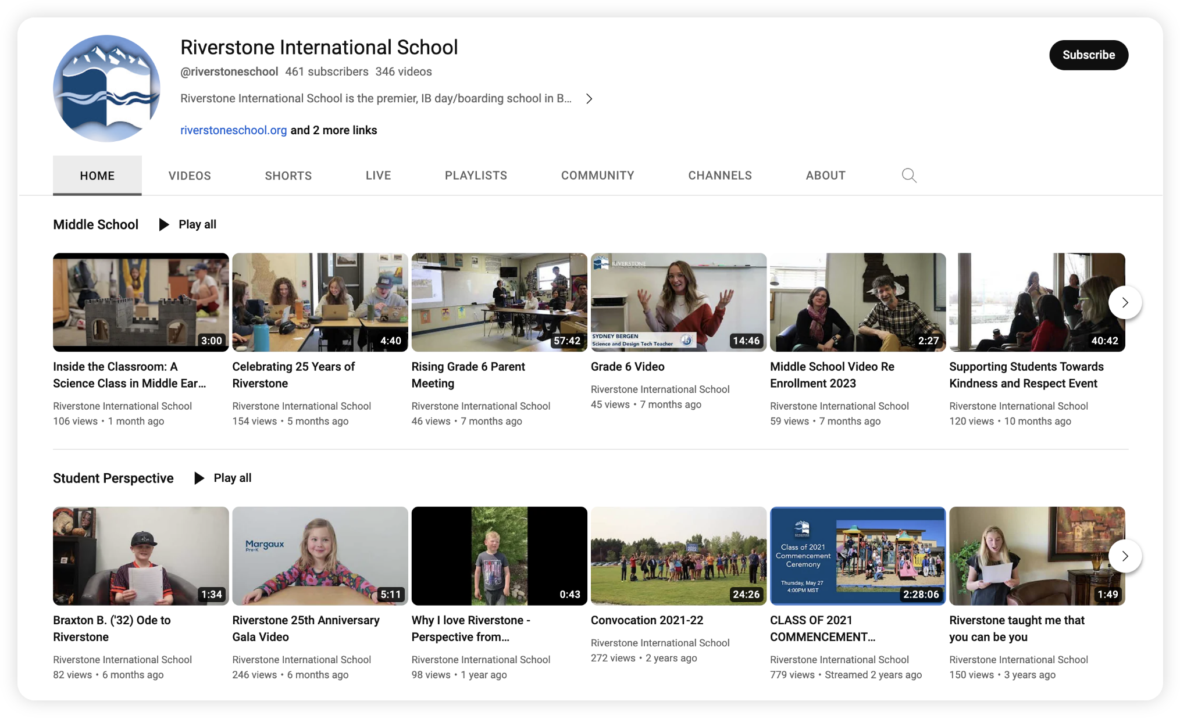
Task: Open the Braxton B. Ode thumbnail
Action: coord(141,556)
